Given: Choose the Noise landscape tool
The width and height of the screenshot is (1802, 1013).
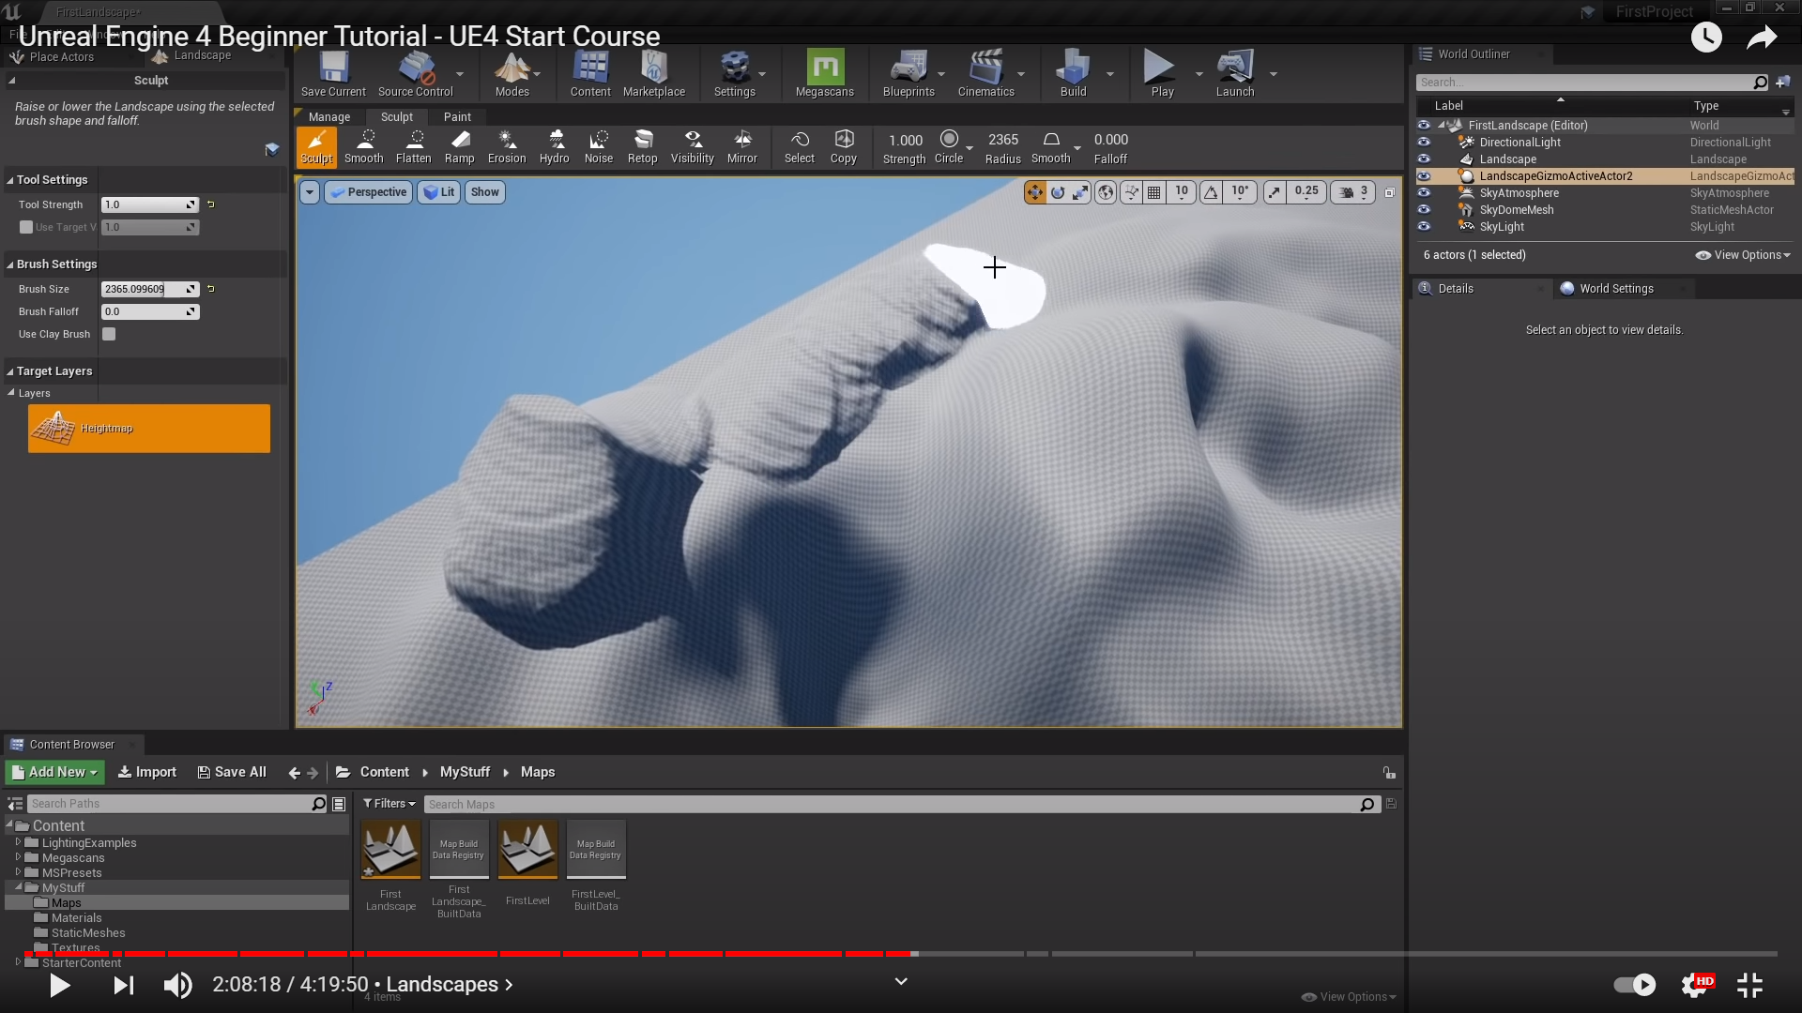Looking at the screenshot, I should [598, 147].
